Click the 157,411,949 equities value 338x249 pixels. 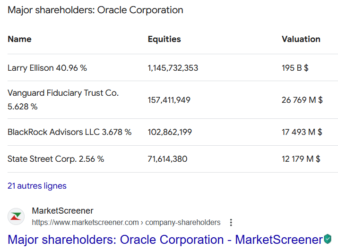point(169,100)
